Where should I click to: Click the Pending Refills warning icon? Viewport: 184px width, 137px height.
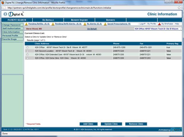26,24
